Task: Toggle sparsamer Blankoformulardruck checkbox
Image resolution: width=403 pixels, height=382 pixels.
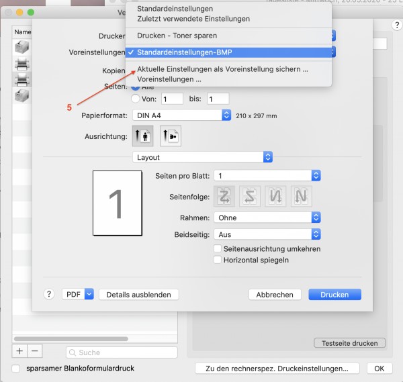Action: tap(15, 369)
